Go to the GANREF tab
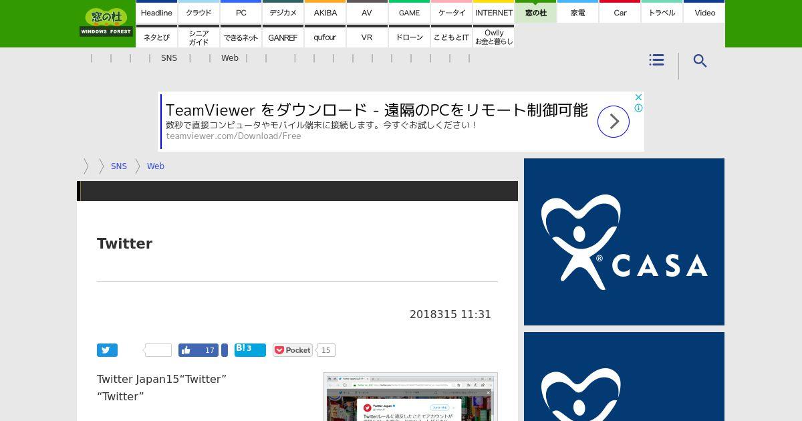This screenshot has height=421, width=802. [283, 37]
